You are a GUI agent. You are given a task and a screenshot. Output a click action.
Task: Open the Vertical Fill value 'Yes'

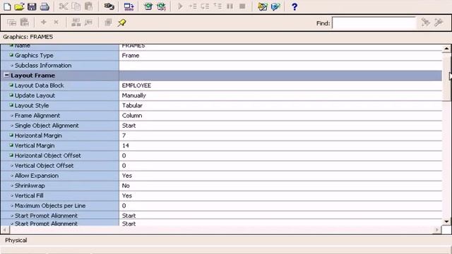pyautogui.click(x=280, y=196)
